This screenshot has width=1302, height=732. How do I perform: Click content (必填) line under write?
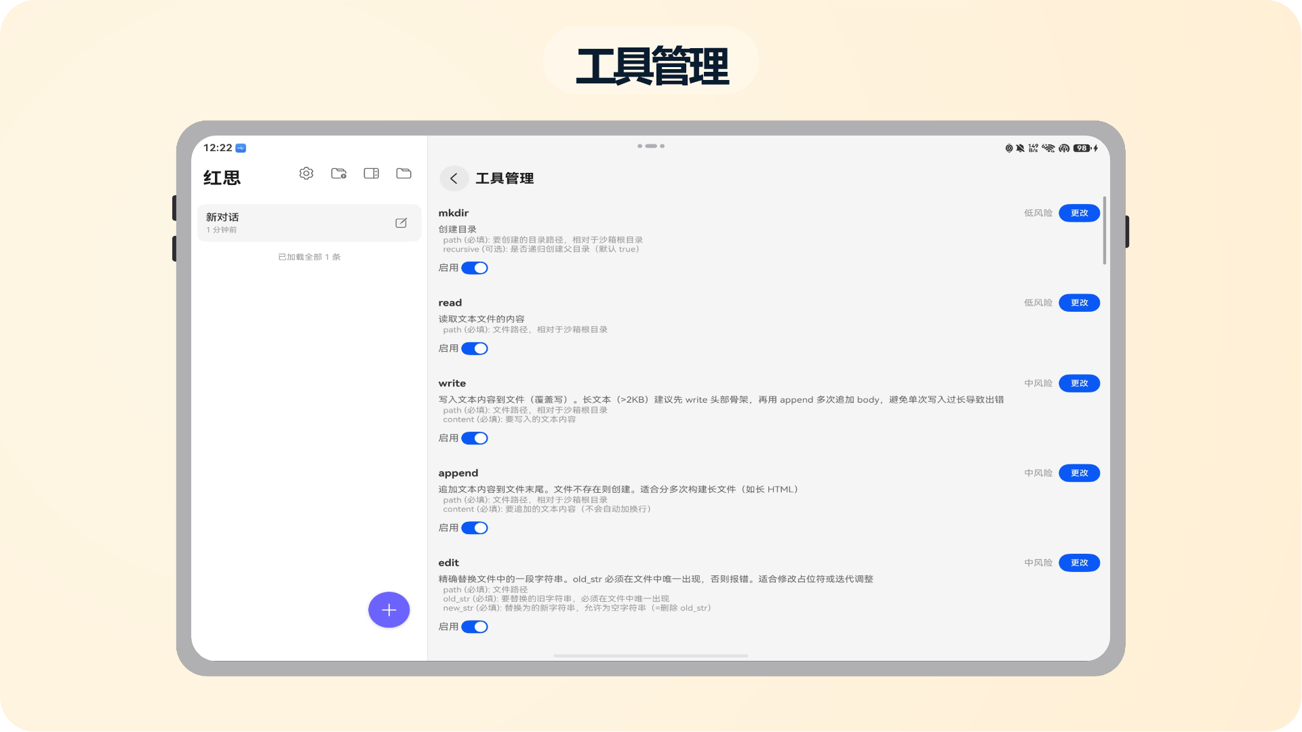tap(509, 420)
